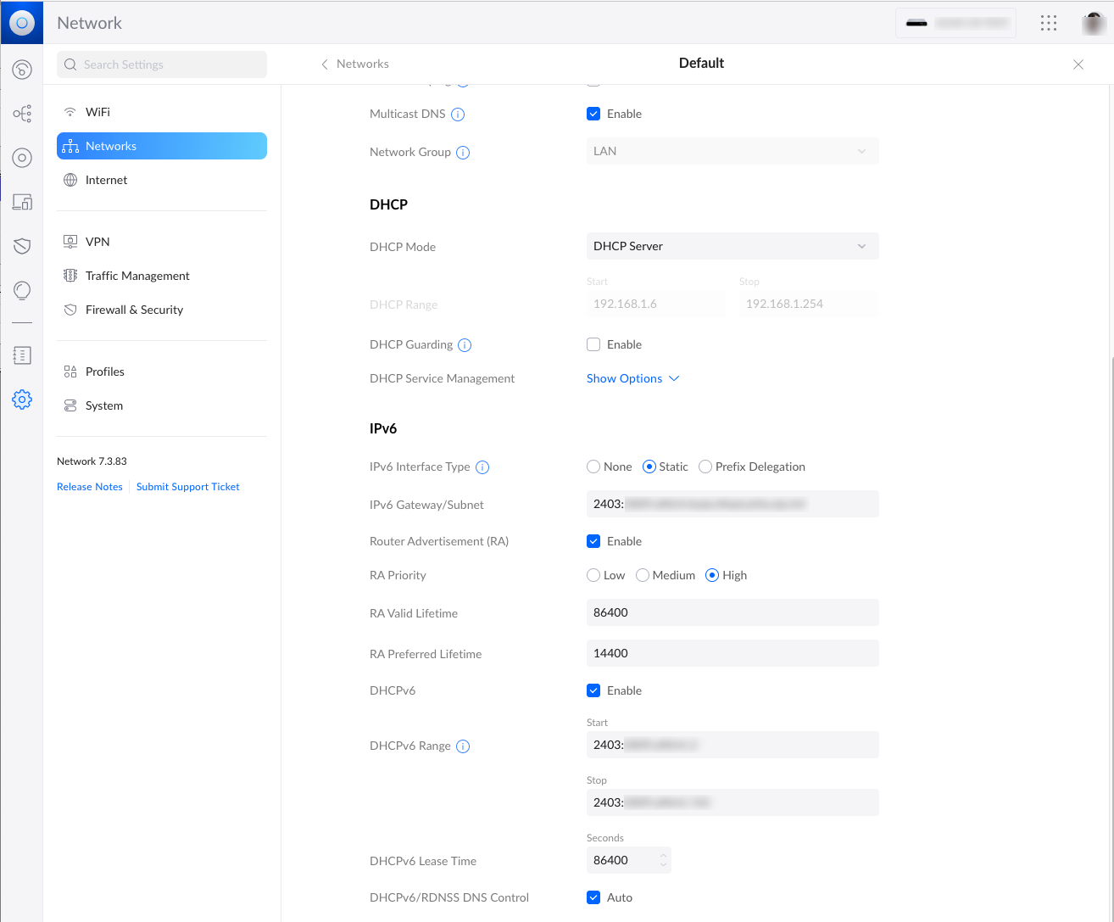This screenshot has height=922, width=1114.
Task: Enable the DHCP Guarding checkbox
Action: [593, 344]
